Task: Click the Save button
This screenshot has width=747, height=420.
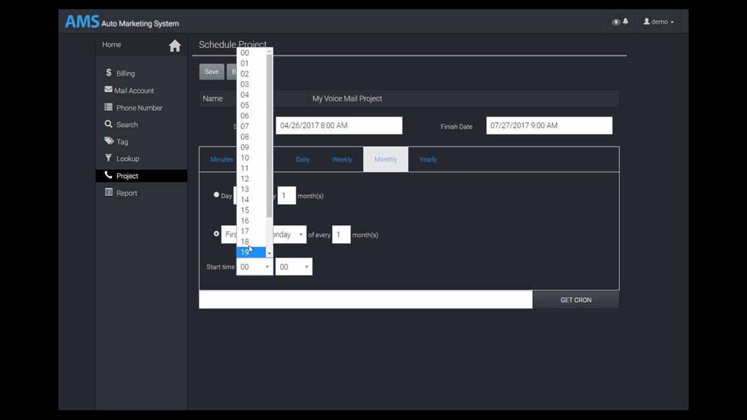Action: pos(211,72)
